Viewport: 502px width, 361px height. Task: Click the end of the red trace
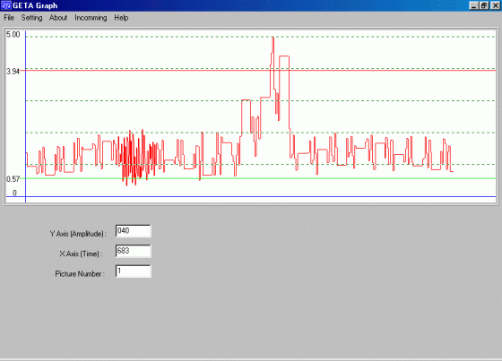point(453,171)
